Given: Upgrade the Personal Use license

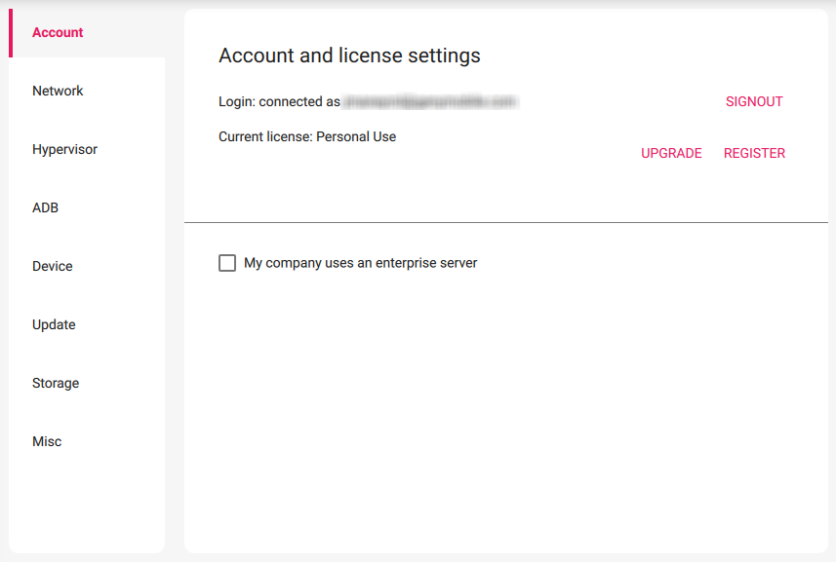Looking at the screenshot, I should pyautogui.click(x=671, y=153).
